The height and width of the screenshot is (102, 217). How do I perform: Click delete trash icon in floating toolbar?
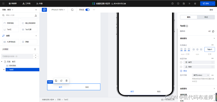(x=66, y=81)
